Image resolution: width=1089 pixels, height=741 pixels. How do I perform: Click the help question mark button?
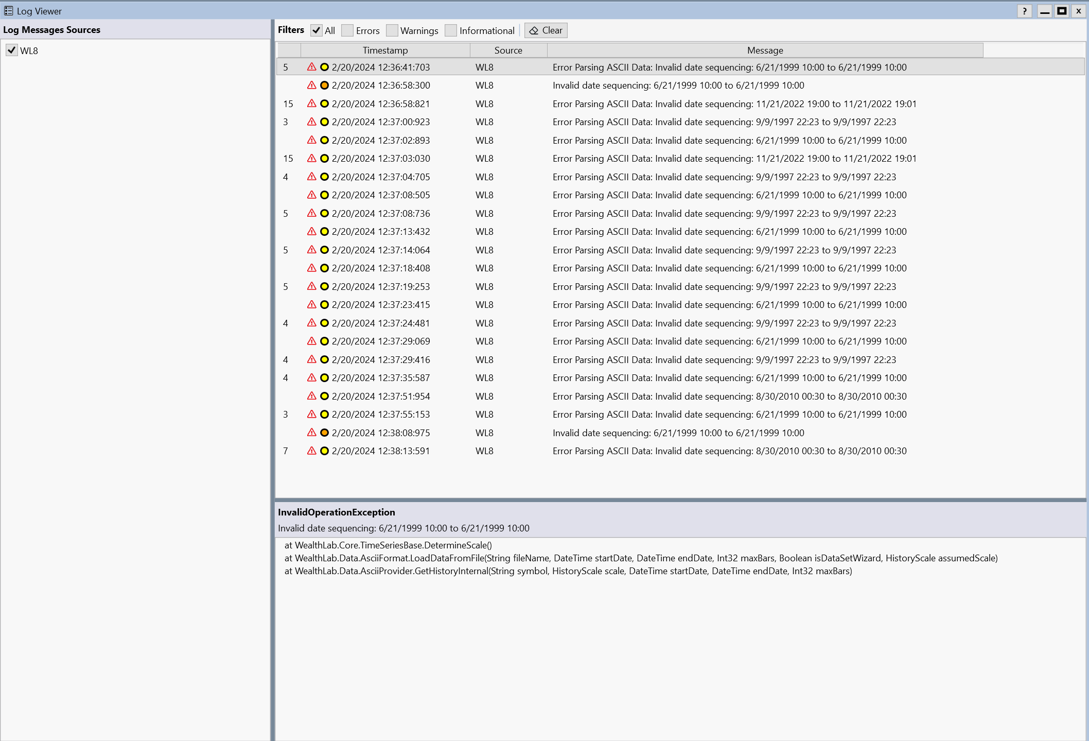click(1024, 11)
